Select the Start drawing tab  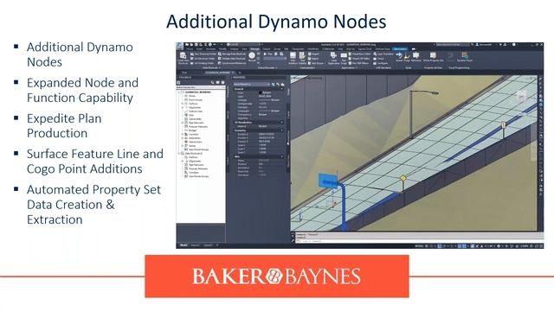184,73
